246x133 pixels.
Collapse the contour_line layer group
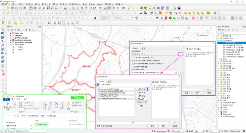(x=8, y=45)
